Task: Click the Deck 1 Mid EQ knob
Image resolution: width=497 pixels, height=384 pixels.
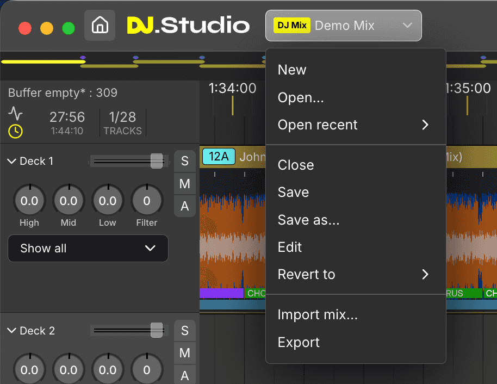Action: [x=69, y=201]
